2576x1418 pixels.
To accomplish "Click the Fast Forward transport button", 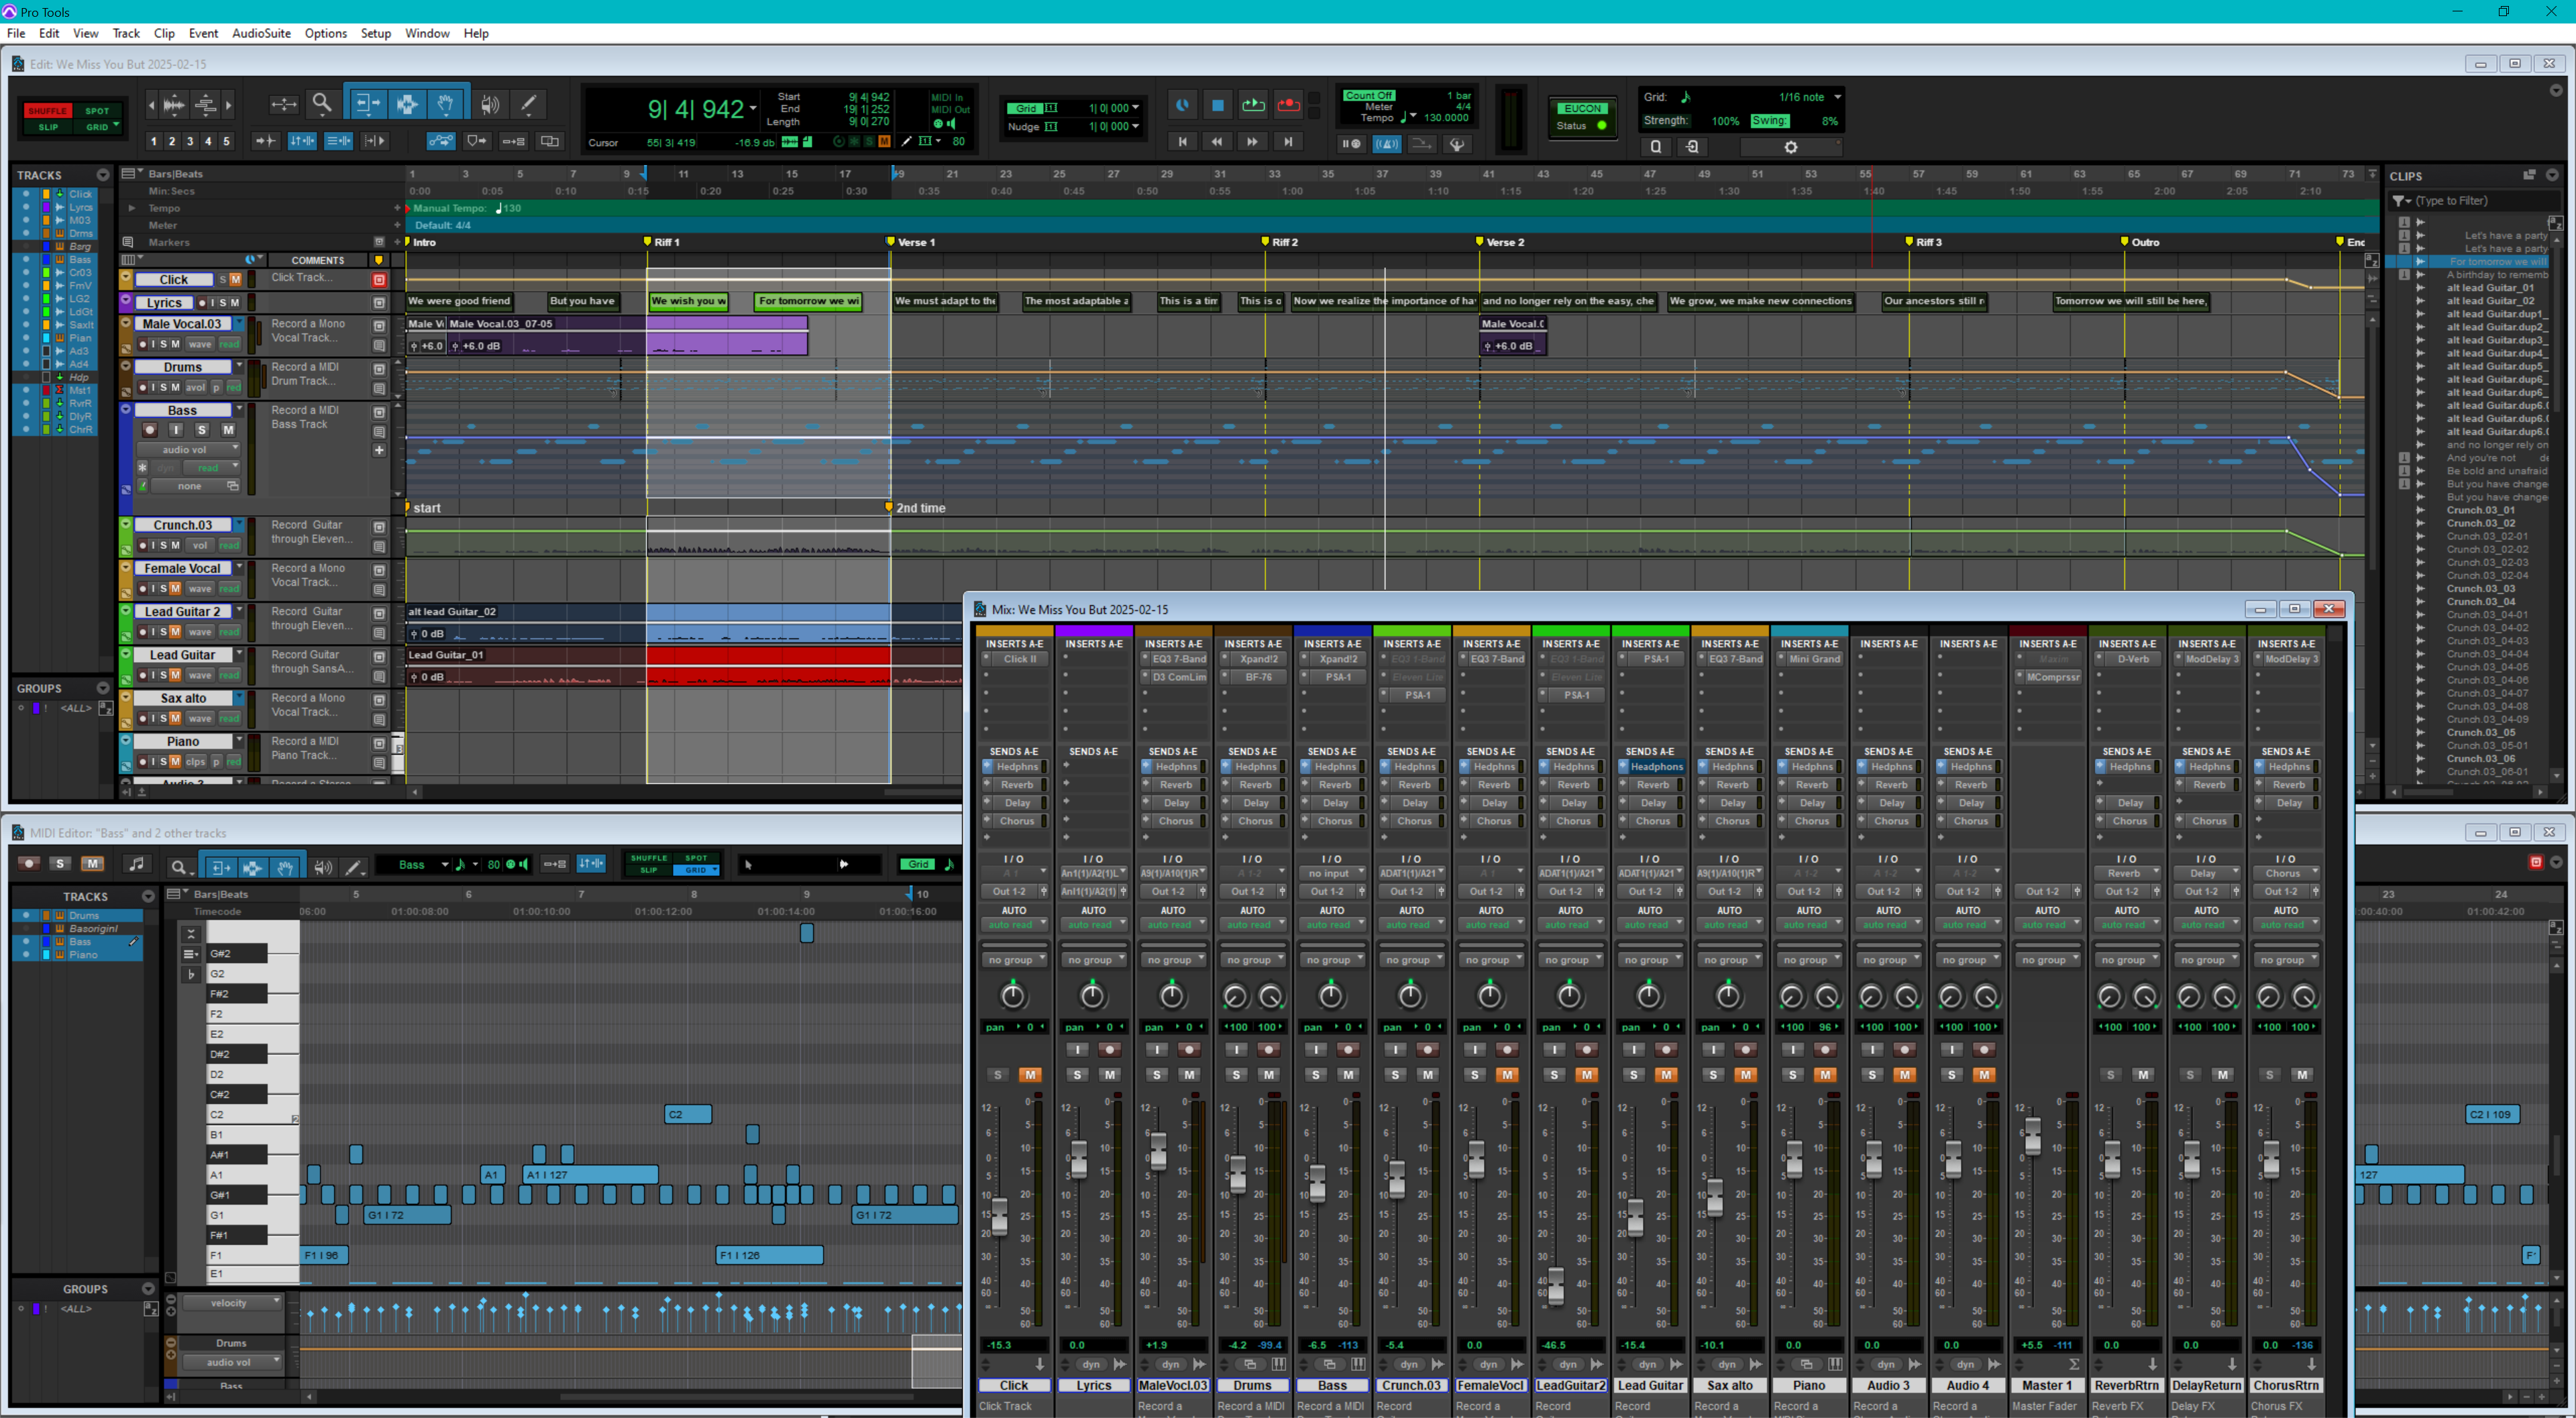I will pos(1252,142).
